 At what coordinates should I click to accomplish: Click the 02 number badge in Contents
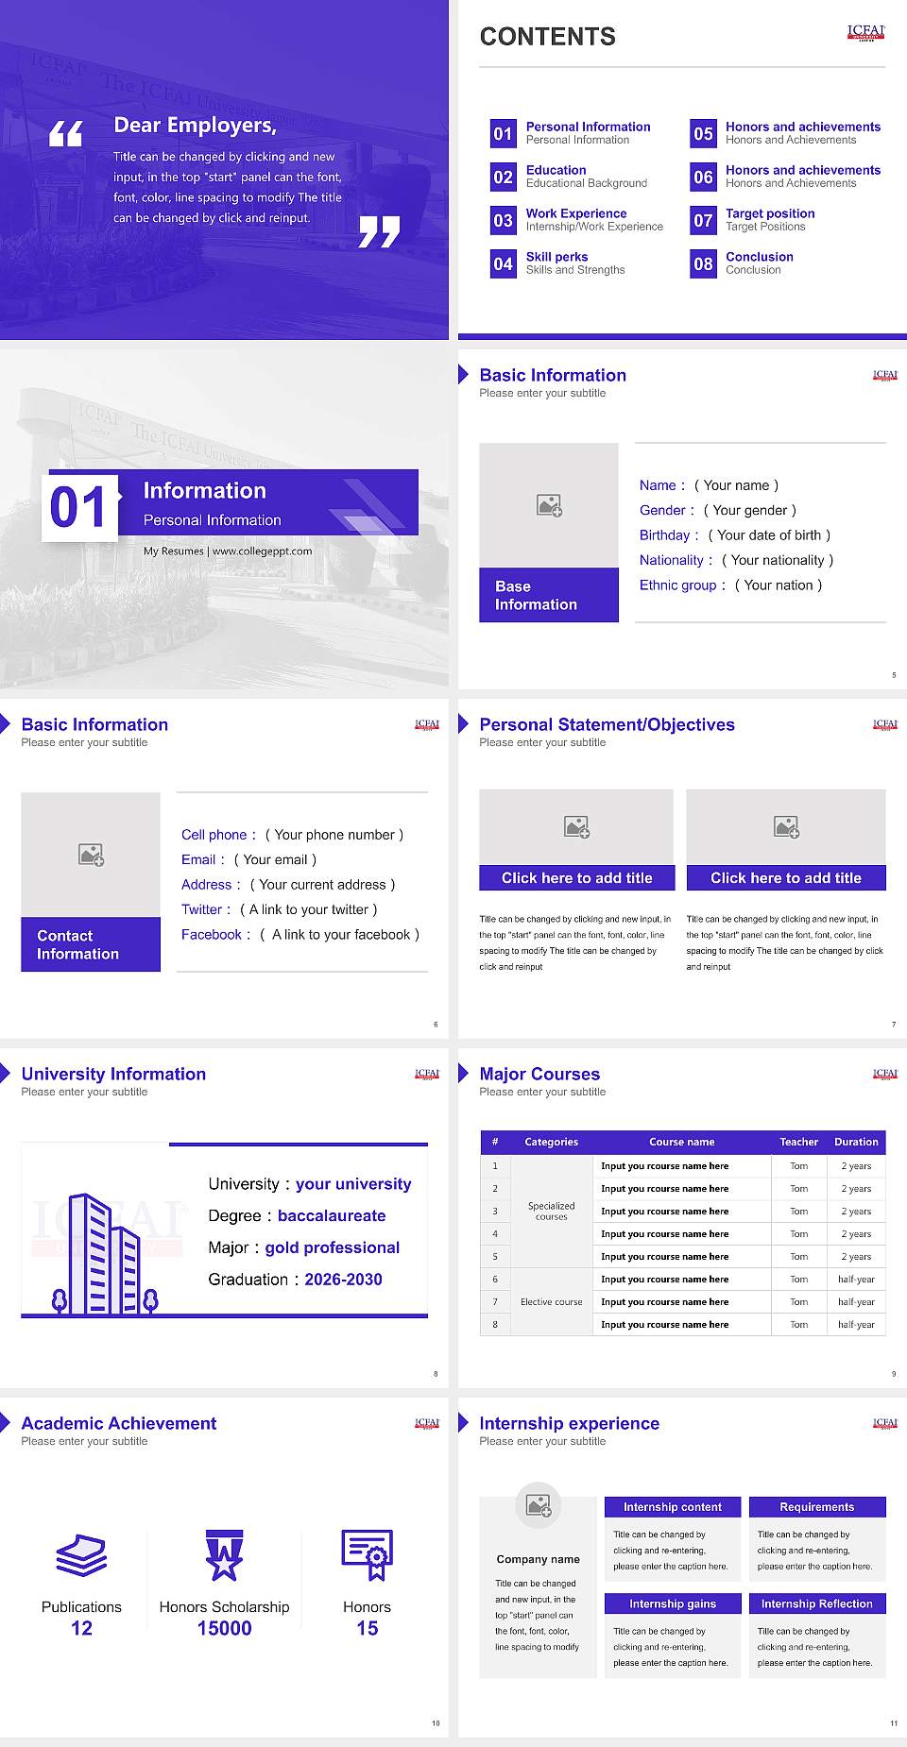(x=504, y=177)
